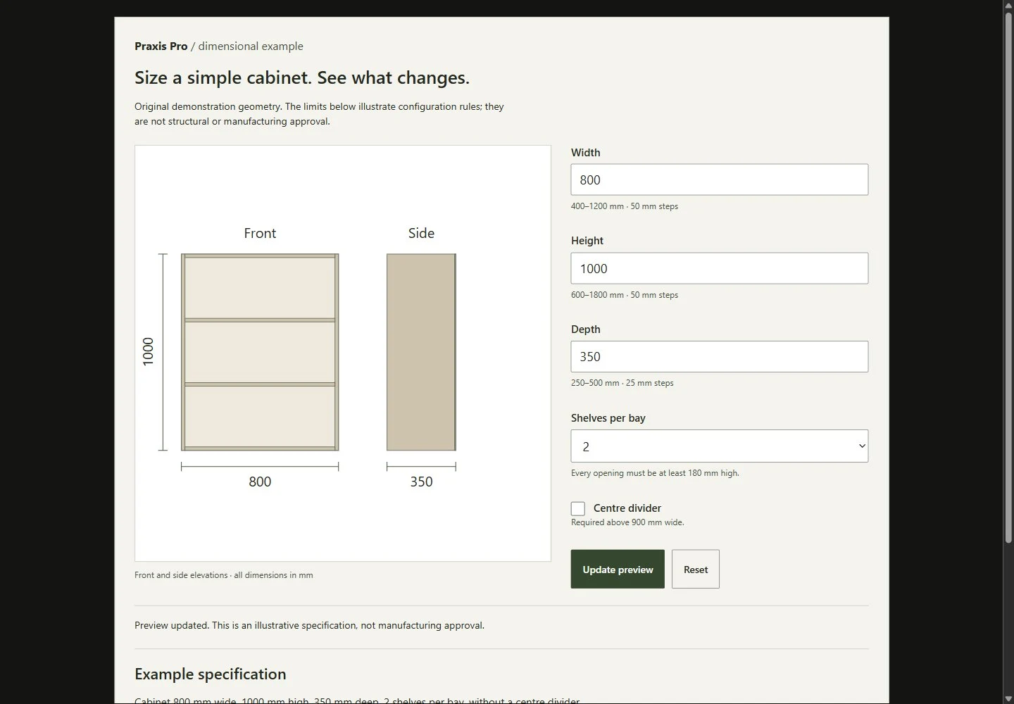Click the 'Praxis Pro' brand text
This screenshot has height=704, width=1014.
[x=161, y=46]
